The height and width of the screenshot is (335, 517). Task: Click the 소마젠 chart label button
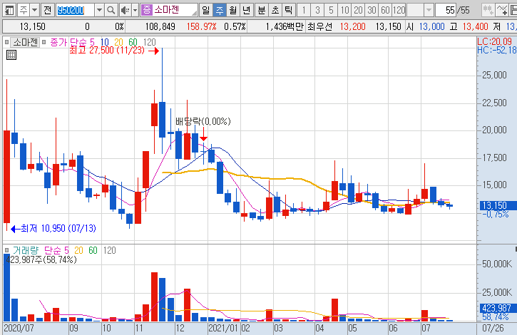(25, 42)
